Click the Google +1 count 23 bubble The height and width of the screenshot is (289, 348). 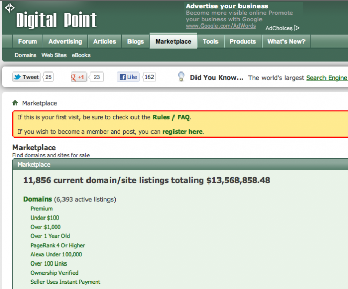[97, 77]
